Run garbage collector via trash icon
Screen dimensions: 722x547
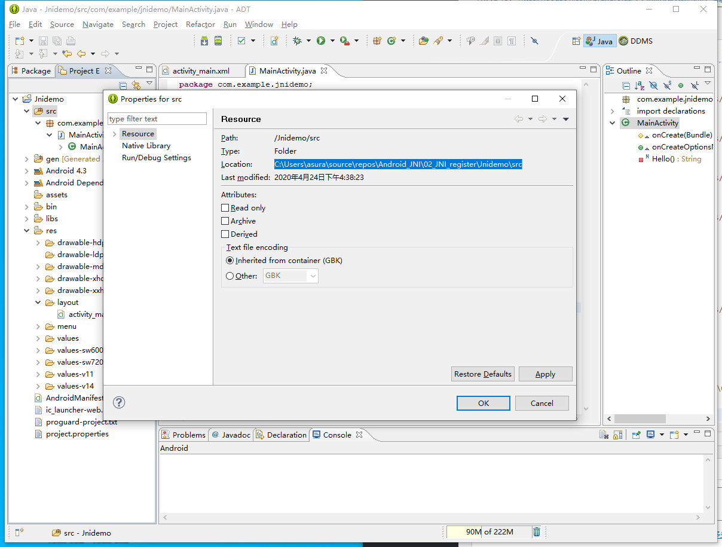[537, 531]
